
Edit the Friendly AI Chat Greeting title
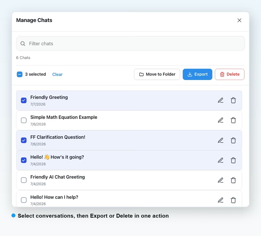[221, 180]
